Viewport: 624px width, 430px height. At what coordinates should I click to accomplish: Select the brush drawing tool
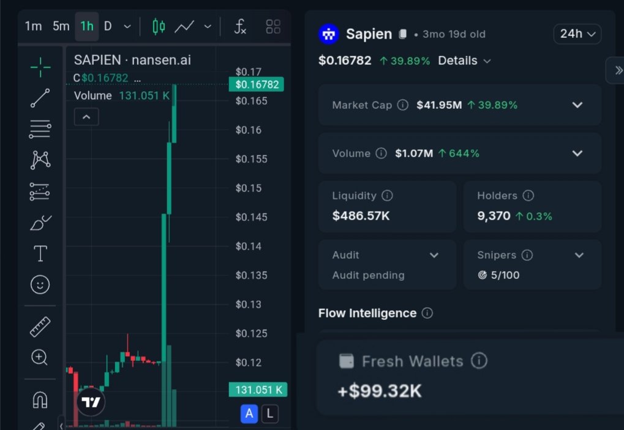40,223
